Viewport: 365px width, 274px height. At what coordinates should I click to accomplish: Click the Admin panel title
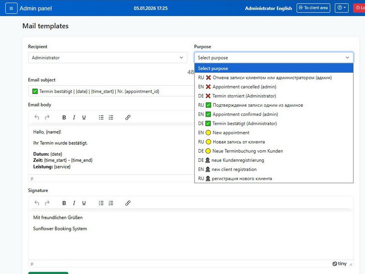coord(36,8)
